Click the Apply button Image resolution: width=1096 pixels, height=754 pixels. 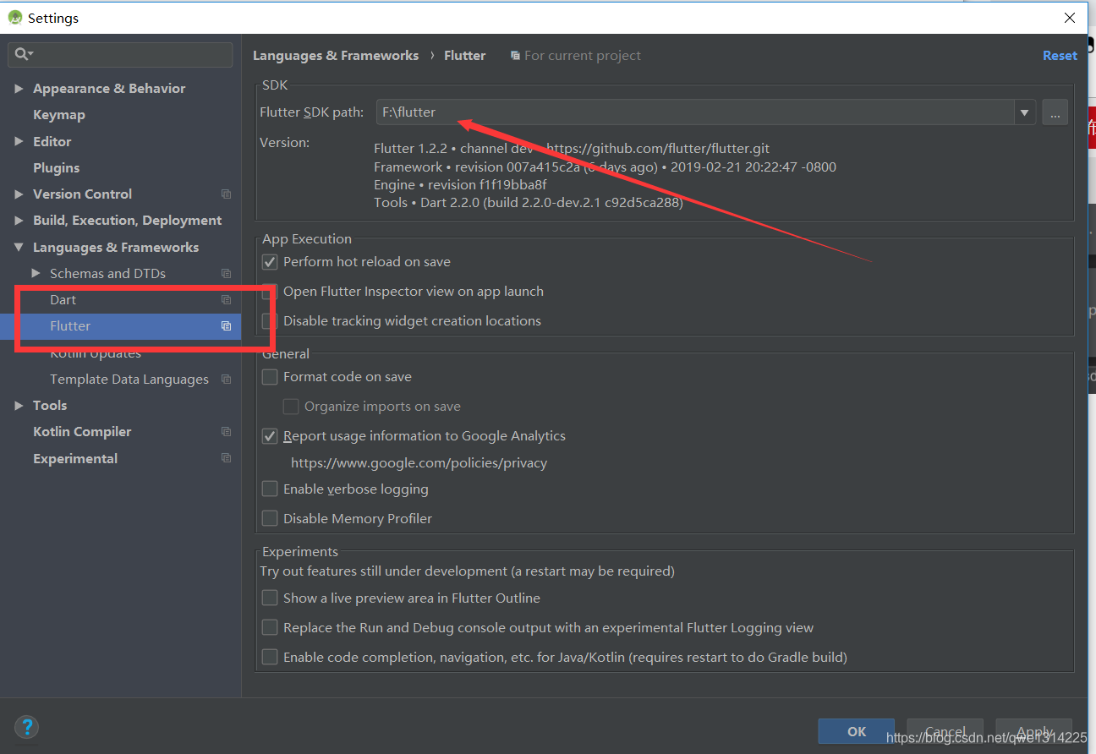point(1034,732)
